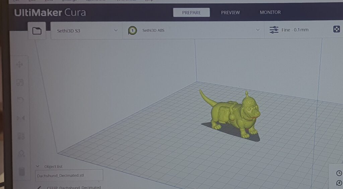The height and width of the screenshot is (189, 343).
Task: Click the CFFFP_Dachshund_Decimated job name
Action: pos(74,187)
